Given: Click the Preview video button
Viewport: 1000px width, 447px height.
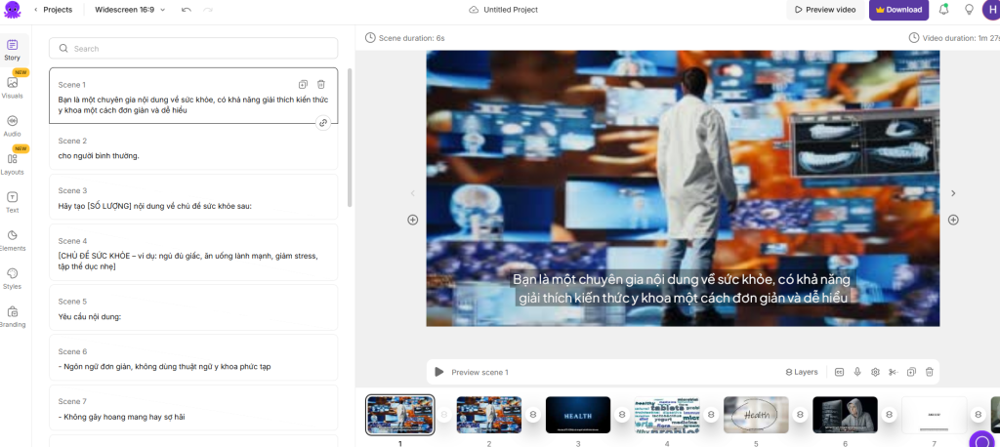Looking at the screenshot, I should (x=824, y=10).
